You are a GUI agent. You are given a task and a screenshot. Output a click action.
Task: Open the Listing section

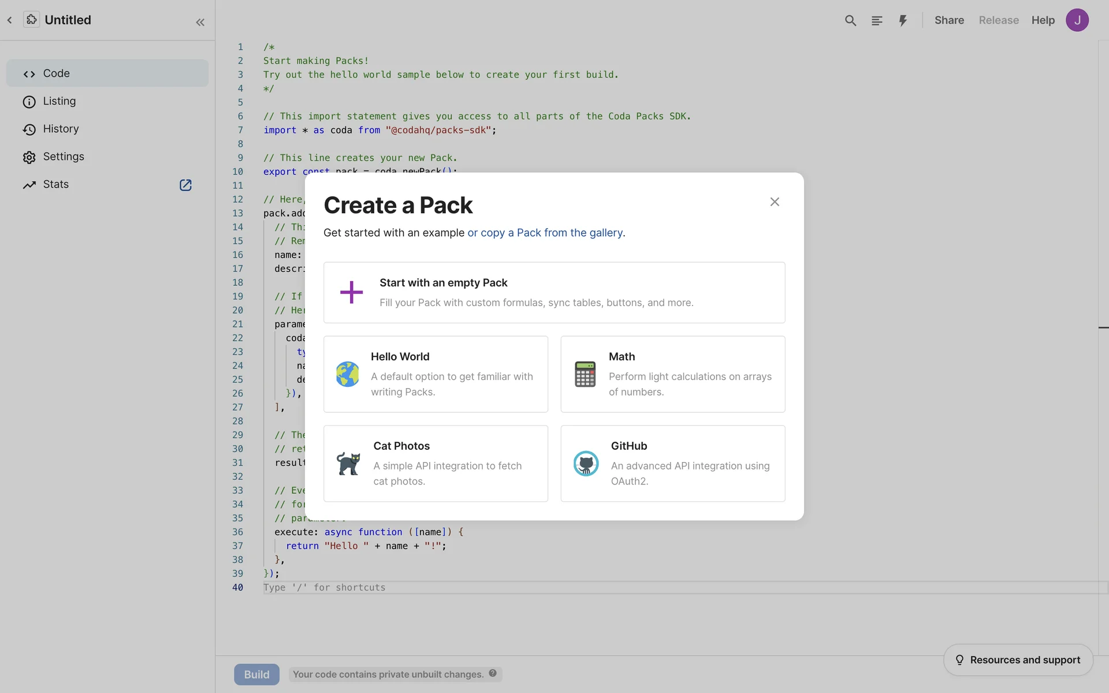click(59, 101)
